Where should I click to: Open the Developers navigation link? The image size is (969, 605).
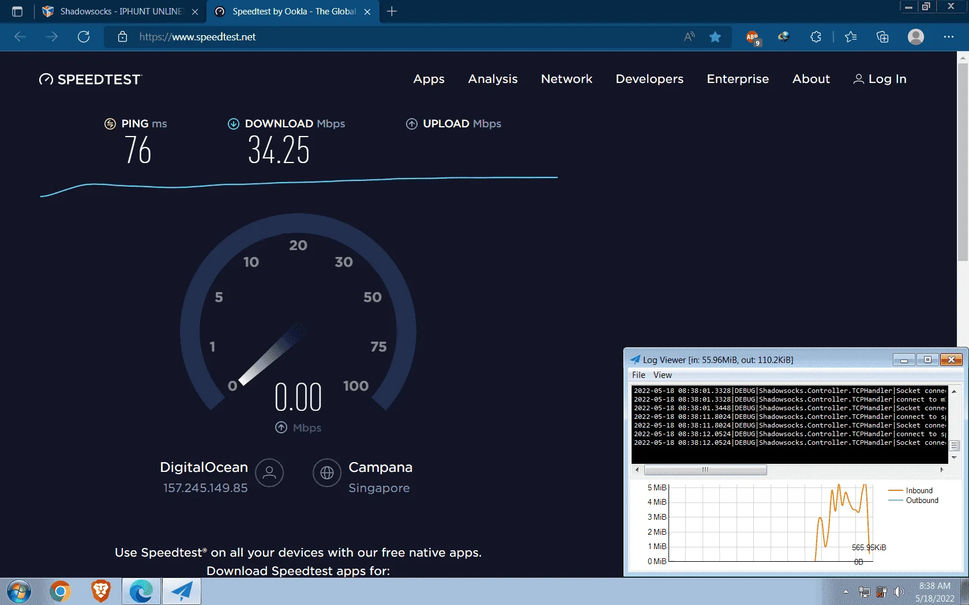649,79
